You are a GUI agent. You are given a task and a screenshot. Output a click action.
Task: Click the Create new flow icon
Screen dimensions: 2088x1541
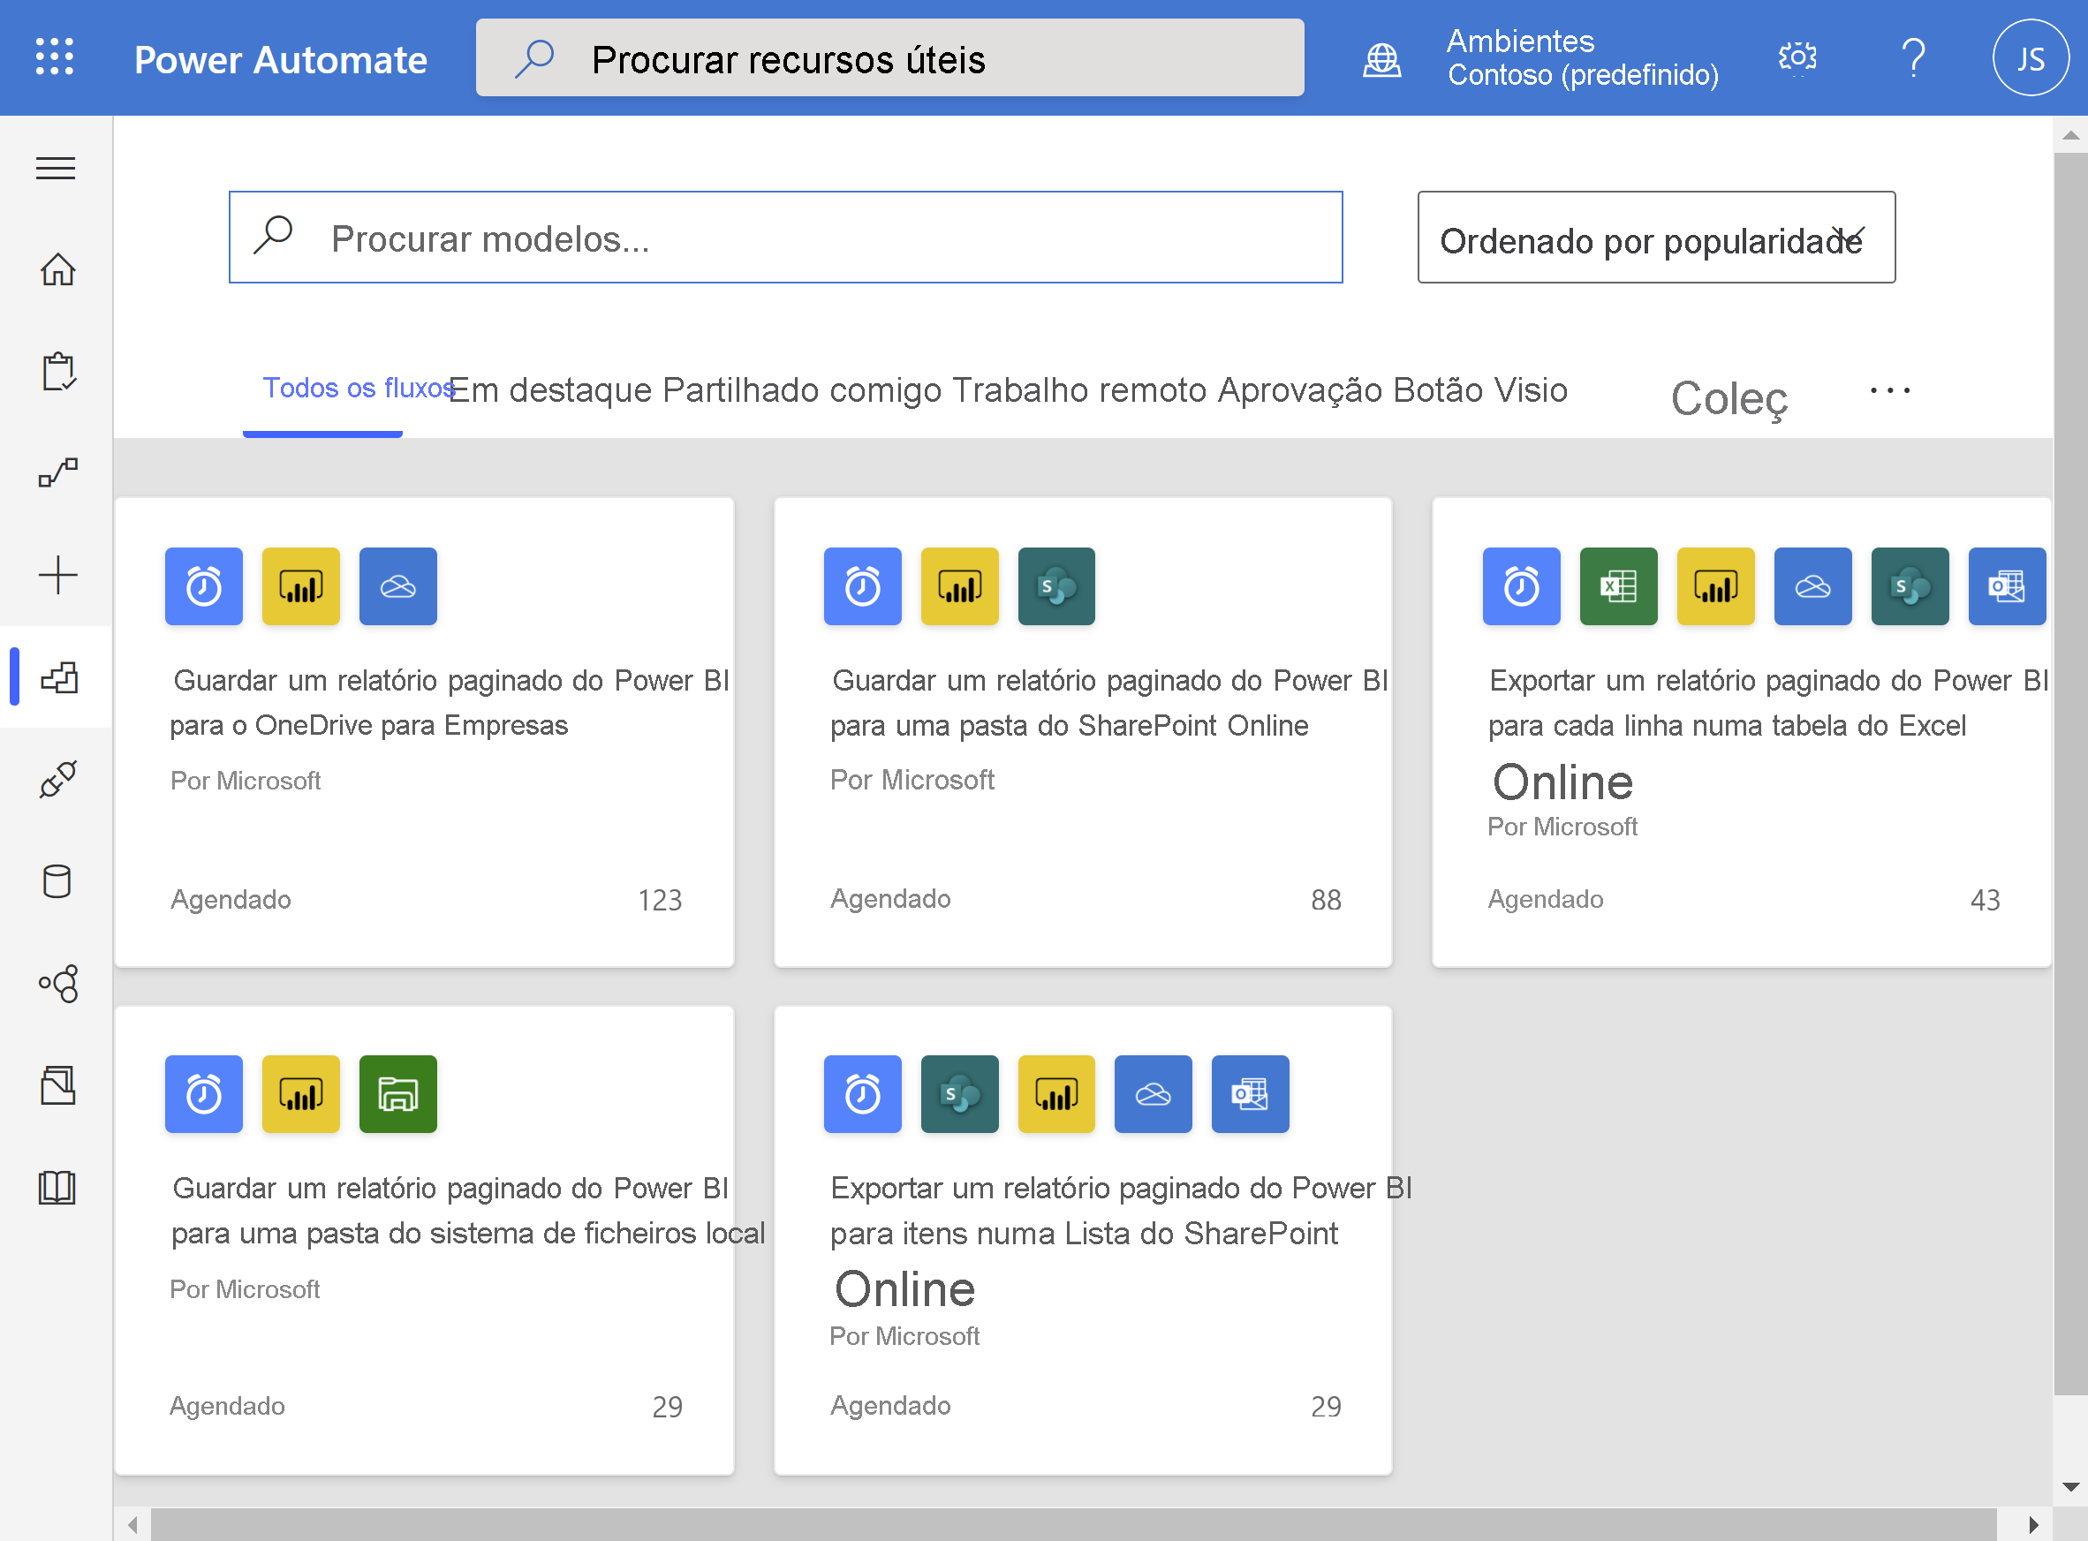pyautogui.click(x=57, y=575)
